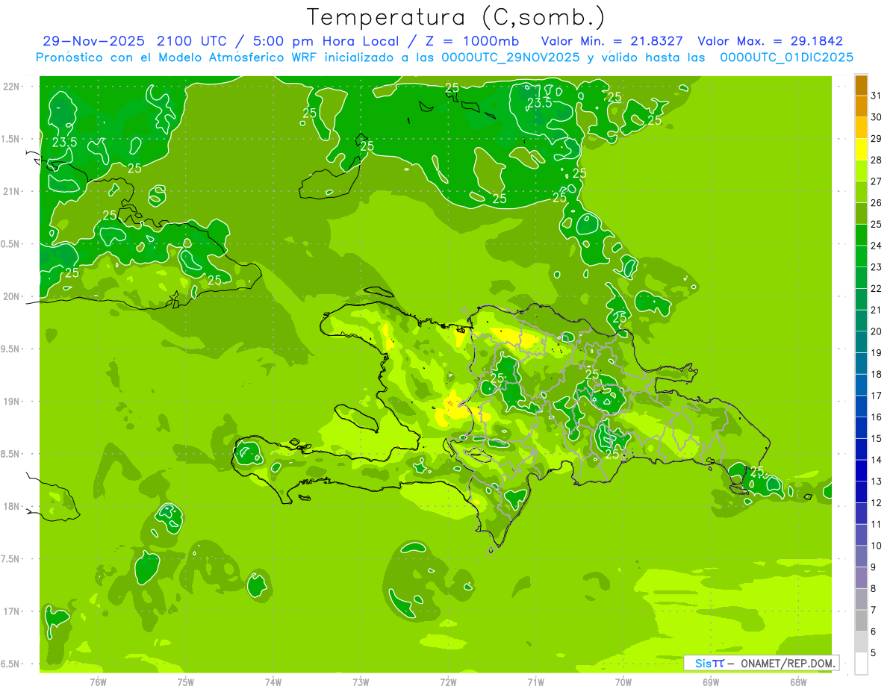Click the "17N" latitude axis label
This screenshot has height=692, width=896.
pos(12,612)
